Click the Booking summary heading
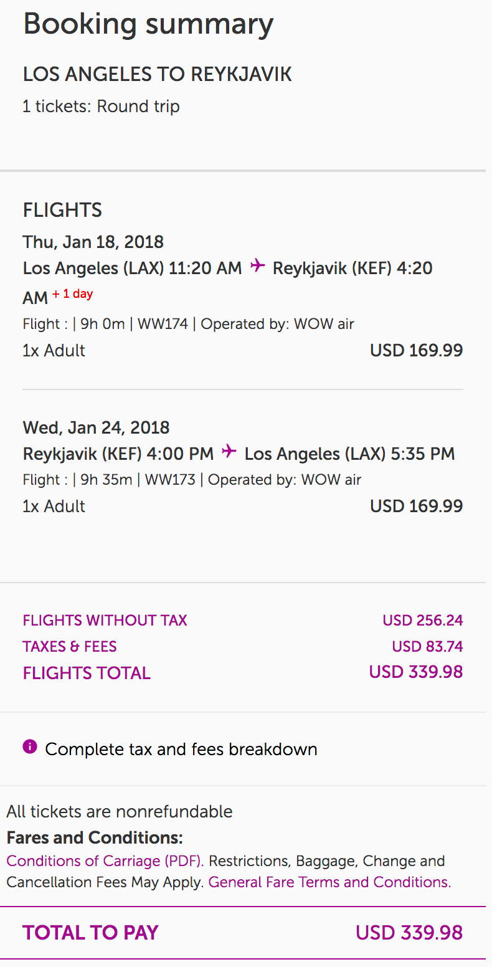The height and width of the screenshot is (967, 492). coord(148,24)
